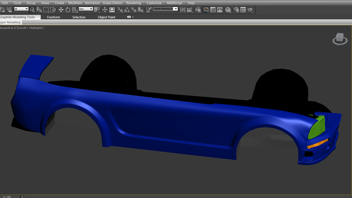Viewport: 352px width, 198px height.
Task: Click the Bind to Space Warp icon
Action: point(9,9)
